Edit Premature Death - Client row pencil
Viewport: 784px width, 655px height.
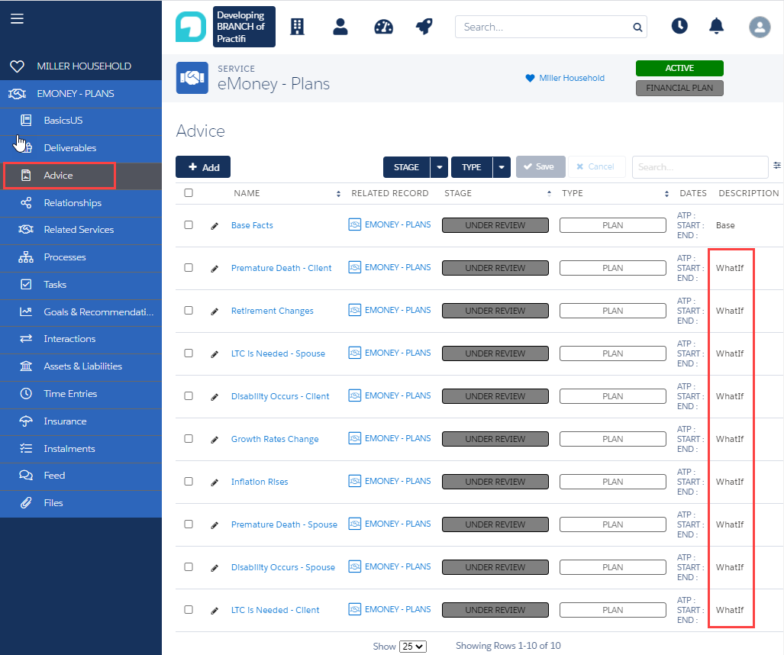215,269
